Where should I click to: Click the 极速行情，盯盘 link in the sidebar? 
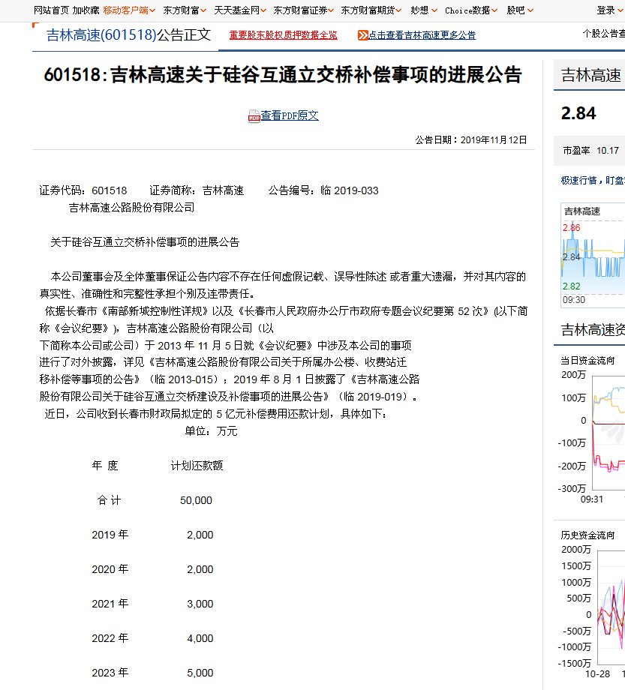(x=593, y=181)
